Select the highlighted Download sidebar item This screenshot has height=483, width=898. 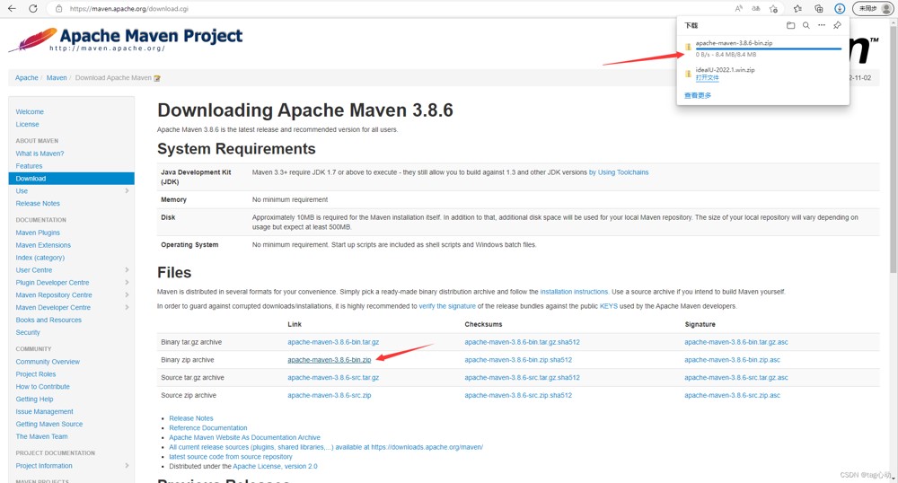[72, 179]
